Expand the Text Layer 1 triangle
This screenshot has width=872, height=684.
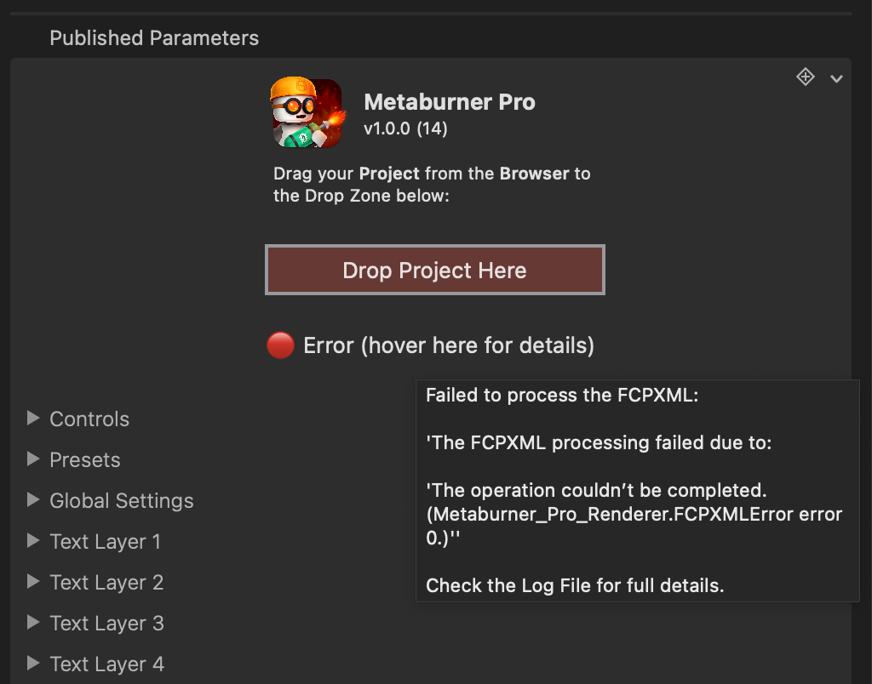point(34,540)
